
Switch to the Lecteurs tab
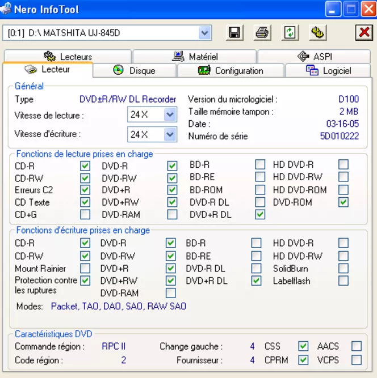pos(68,57)
